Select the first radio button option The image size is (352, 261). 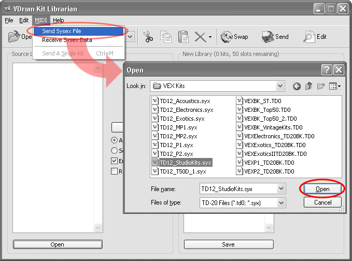(x=115, y=140)
